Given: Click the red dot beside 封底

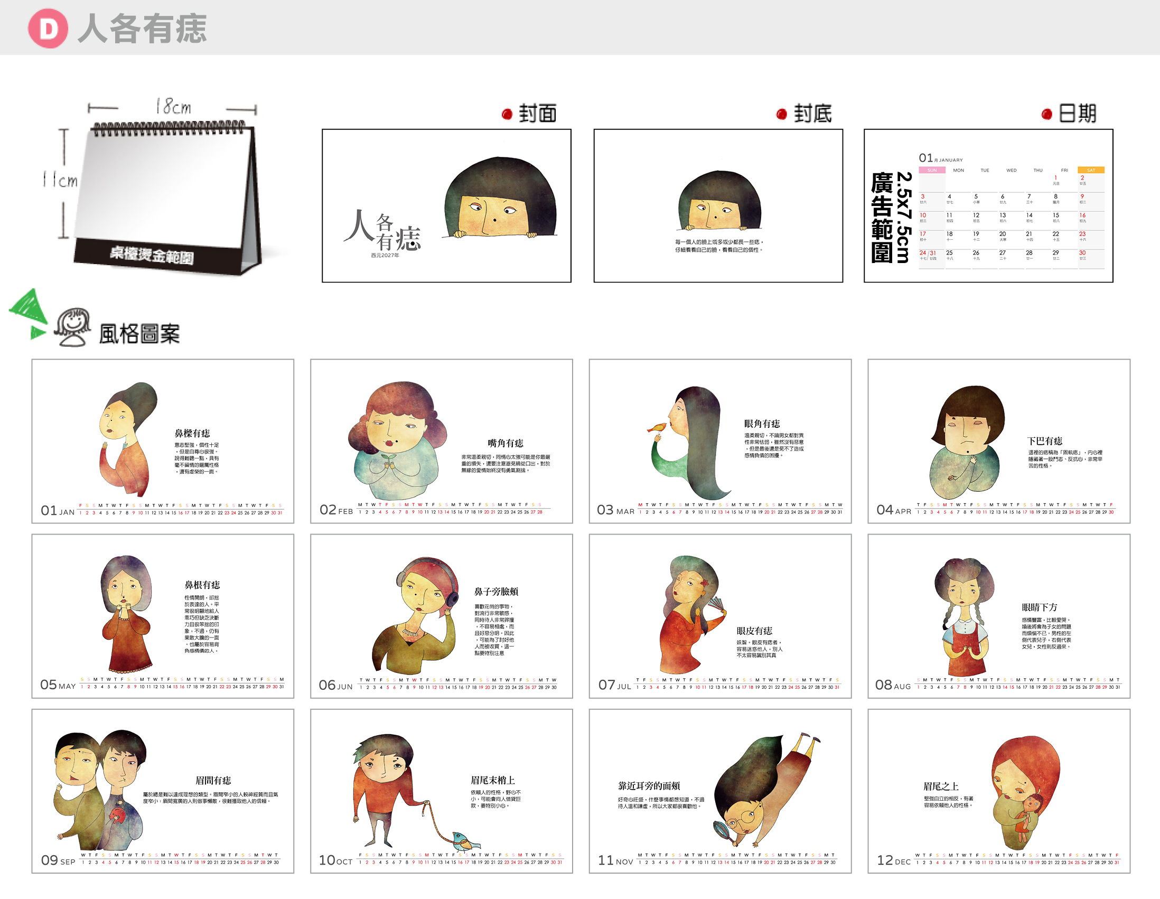Looking at the screenshot, I should pyautogui.click(x=781, y=114).
